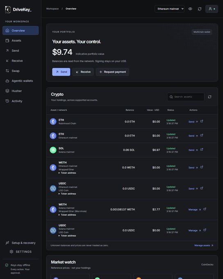This screenshot has height=279, width=223.
Task: Click Manage for USDC on Solana mainnet
Action: coord(195,231)
